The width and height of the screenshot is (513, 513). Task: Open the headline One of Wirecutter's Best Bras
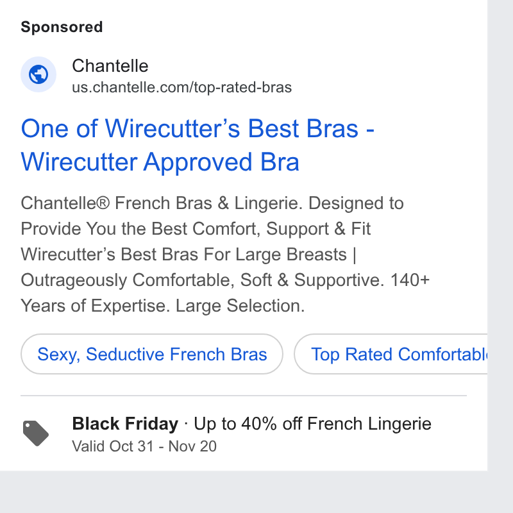coord(198,129)
